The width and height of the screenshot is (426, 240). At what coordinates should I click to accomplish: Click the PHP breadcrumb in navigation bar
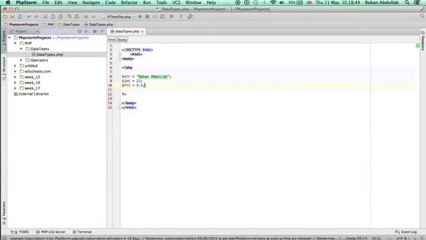(49, 25)
